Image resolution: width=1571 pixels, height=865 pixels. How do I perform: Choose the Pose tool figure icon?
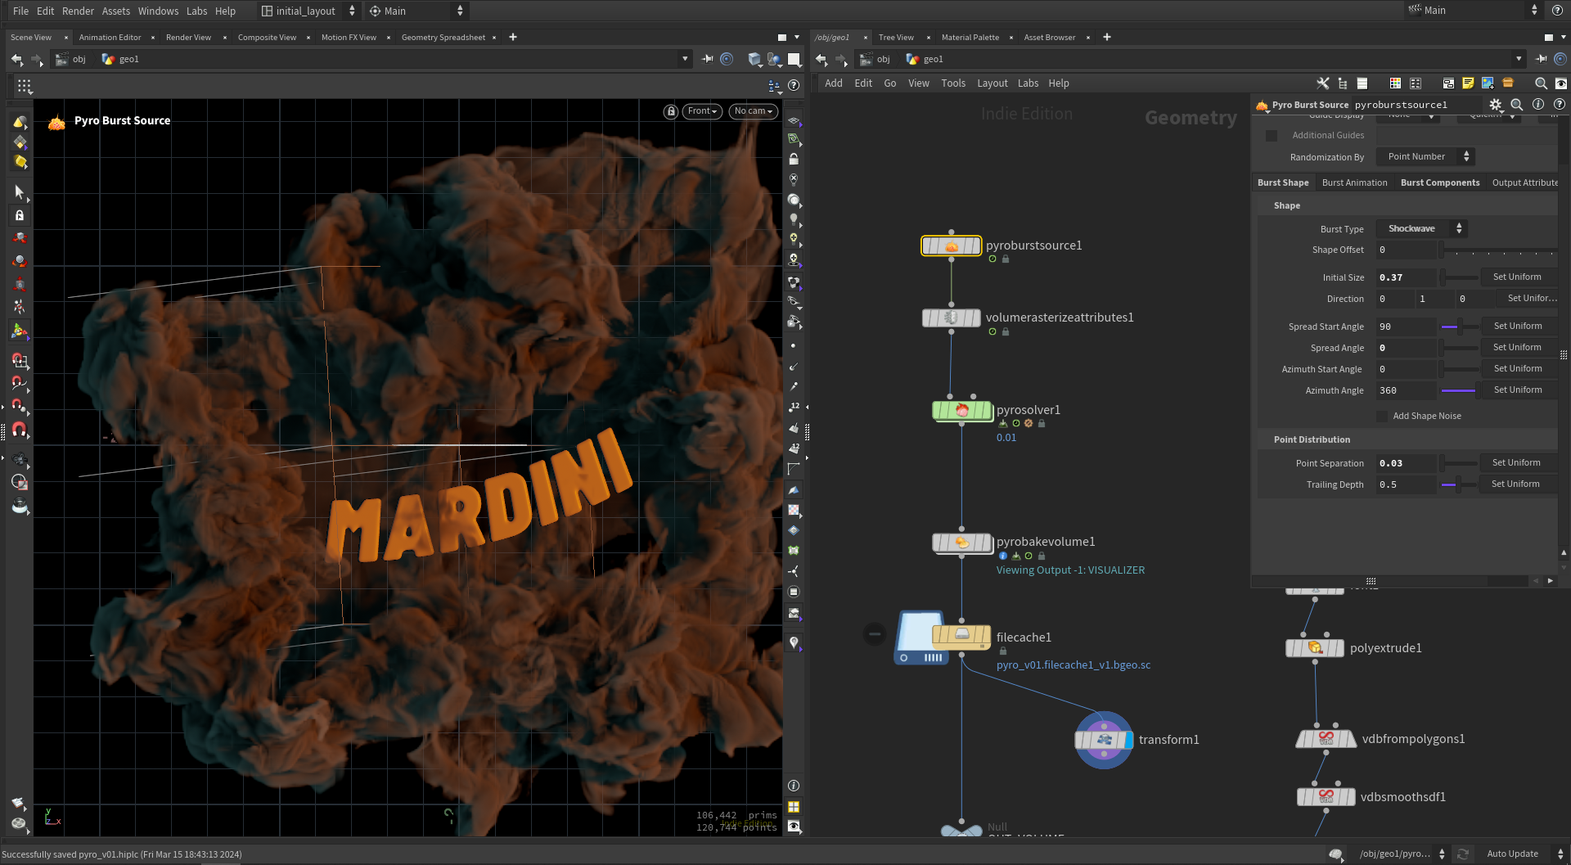[20, 307]
